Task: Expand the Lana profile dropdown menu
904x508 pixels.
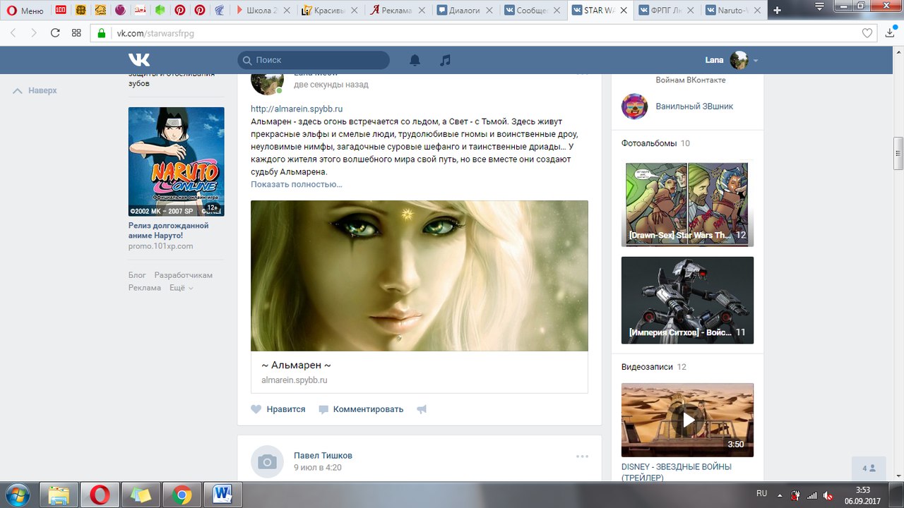Action: 755,61
